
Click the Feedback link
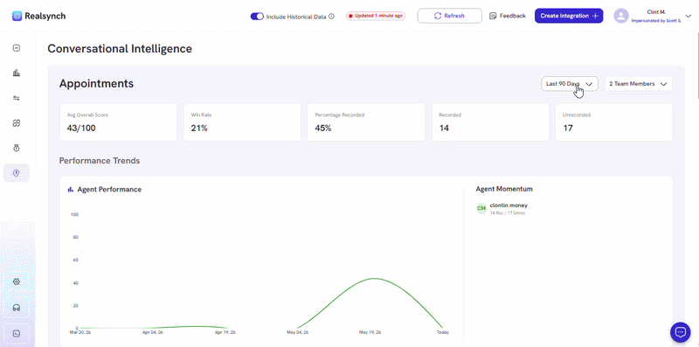tap(508, 16)
